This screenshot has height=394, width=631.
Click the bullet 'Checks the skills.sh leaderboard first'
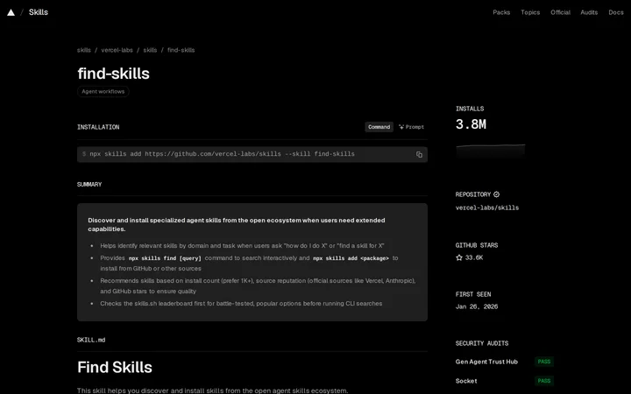(241, 304)
